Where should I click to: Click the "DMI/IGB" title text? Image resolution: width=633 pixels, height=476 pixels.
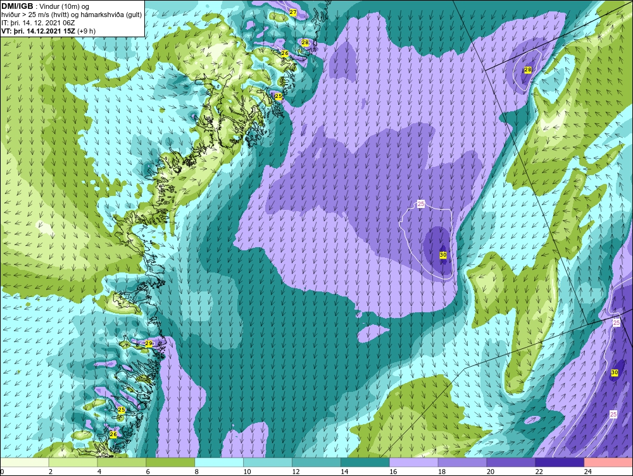(x=17, y=6)
